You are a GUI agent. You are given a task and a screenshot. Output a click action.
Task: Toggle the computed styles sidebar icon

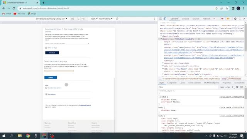(242, 87)
